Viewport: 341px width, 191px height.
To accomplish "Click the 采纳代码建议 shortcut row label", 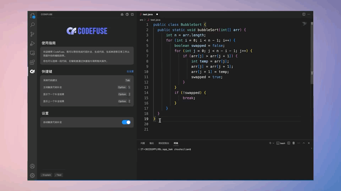I will [50, 80].
